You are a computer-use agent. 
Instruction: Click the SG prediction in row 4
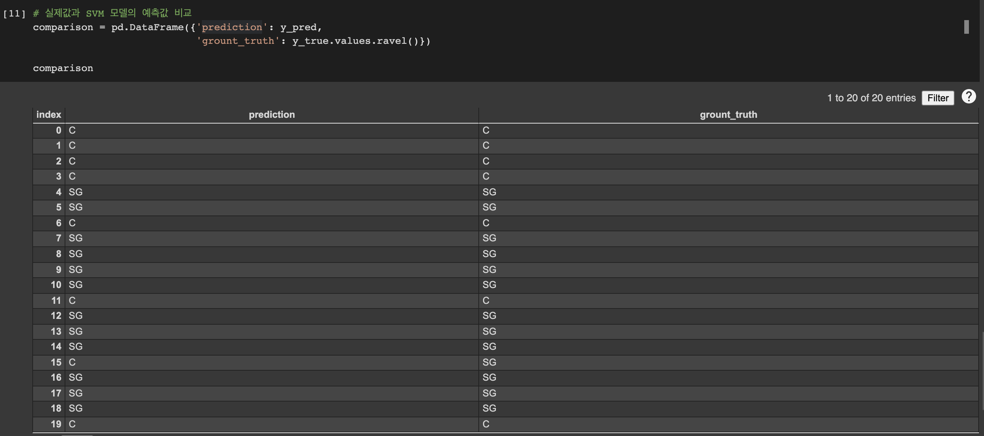tap(76, 192)
